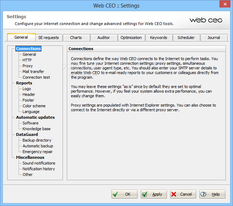Select Automatic updates node
This screenshot has height=206, width=233.
[x=35, y=117]
